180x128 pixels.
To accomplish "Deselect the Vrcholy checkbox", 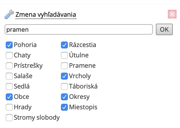I will click(64, 76).
